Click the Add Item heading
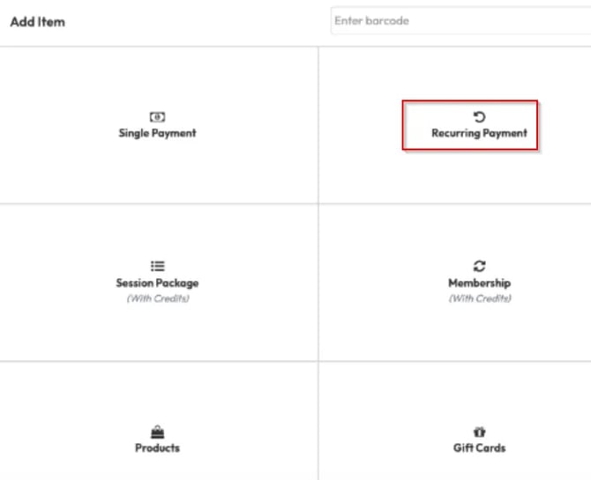 (x=38, y=21)
